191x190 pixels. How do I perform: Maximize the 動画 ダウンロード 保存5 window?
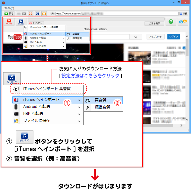pyautogui.click(x=179, y=2)
